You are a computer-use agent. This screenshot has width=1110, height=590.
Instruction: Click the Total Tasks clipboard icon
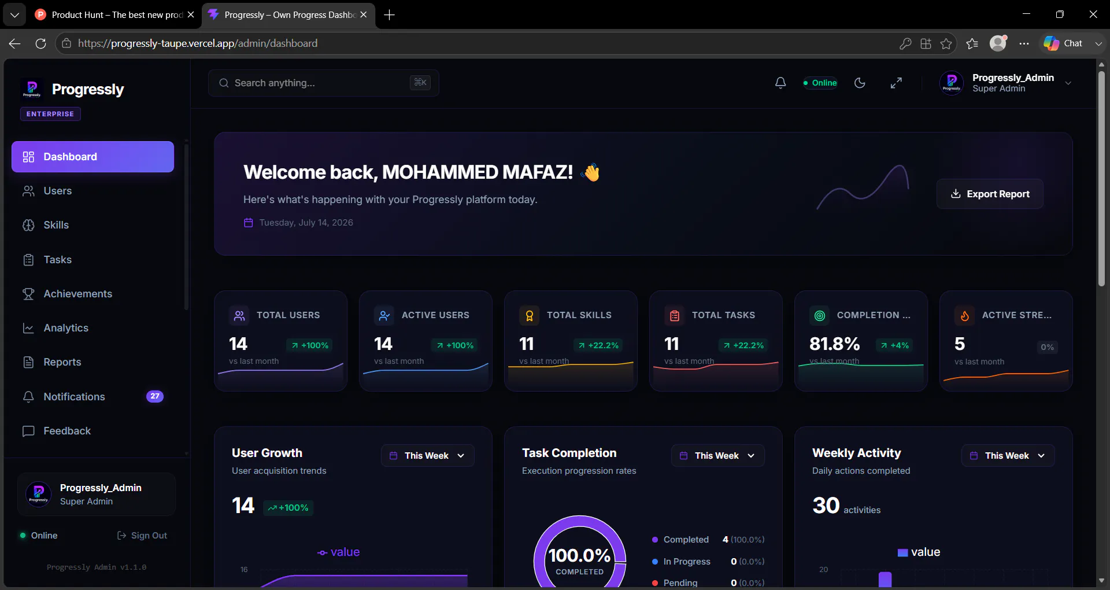tap(675, 315)
